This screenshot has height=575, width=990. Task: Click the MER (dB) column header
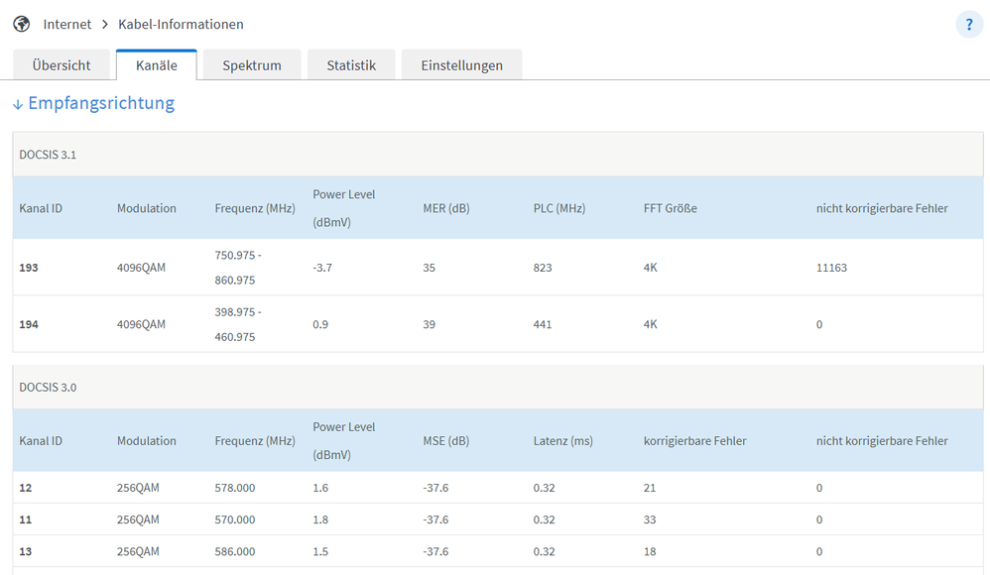click(445, 208)
